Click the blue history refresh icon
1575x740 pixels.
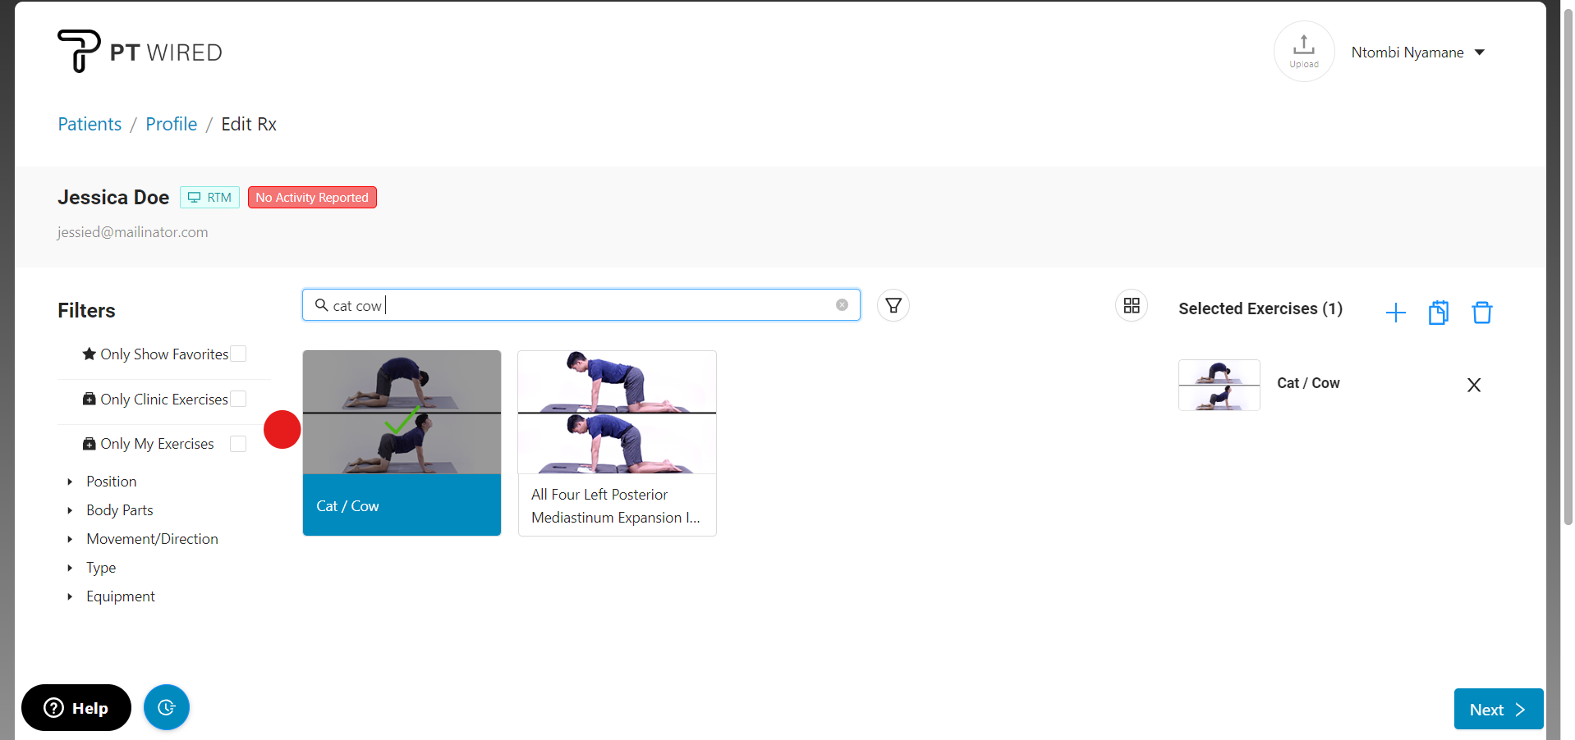tap(166, 706)
